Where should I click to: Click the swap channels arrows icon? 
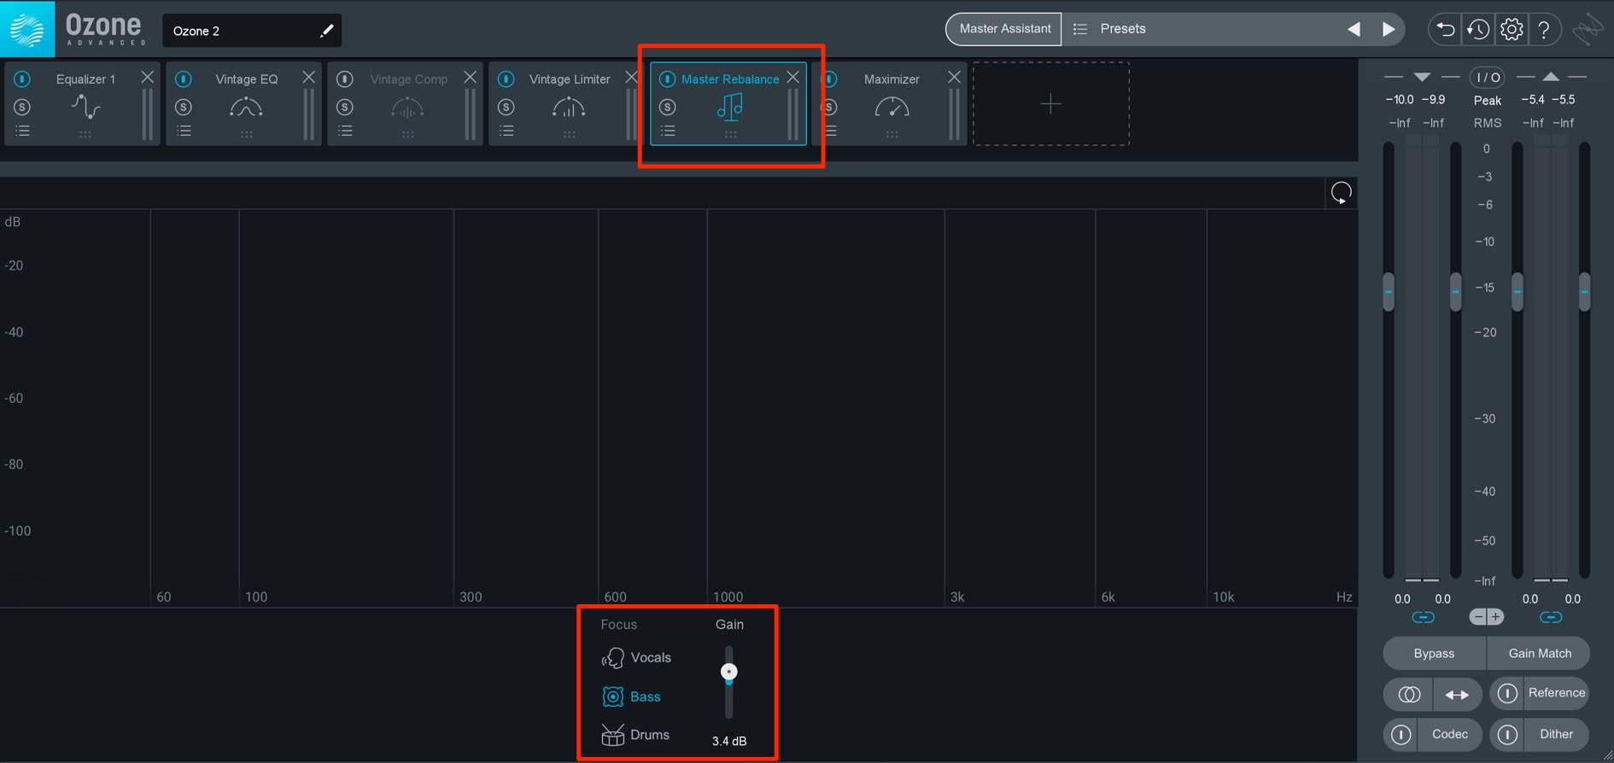click(1458, 694)
